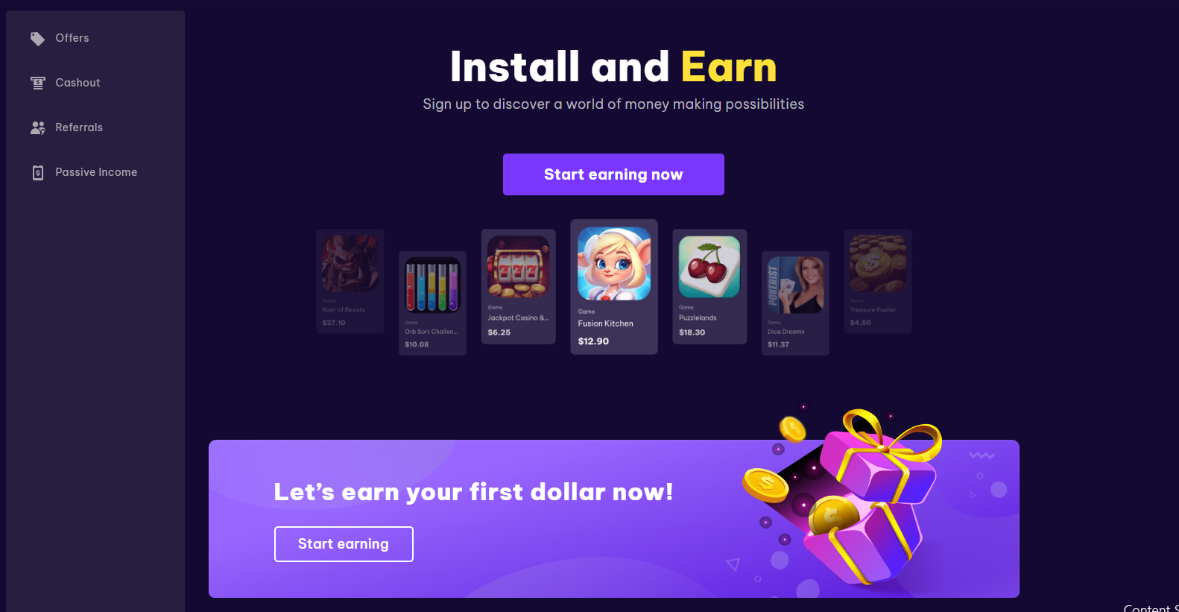This screenshot has height=612, width=1179.
Task: Select Fusion Kitchen game icon
Action: (x=614, y=264)
